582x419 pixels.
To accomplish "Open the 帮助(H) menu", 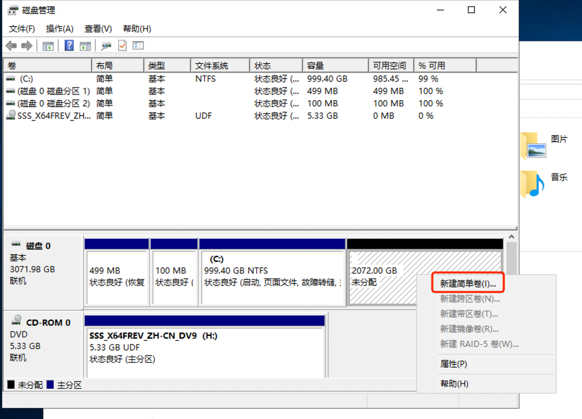I will point(137,29).
